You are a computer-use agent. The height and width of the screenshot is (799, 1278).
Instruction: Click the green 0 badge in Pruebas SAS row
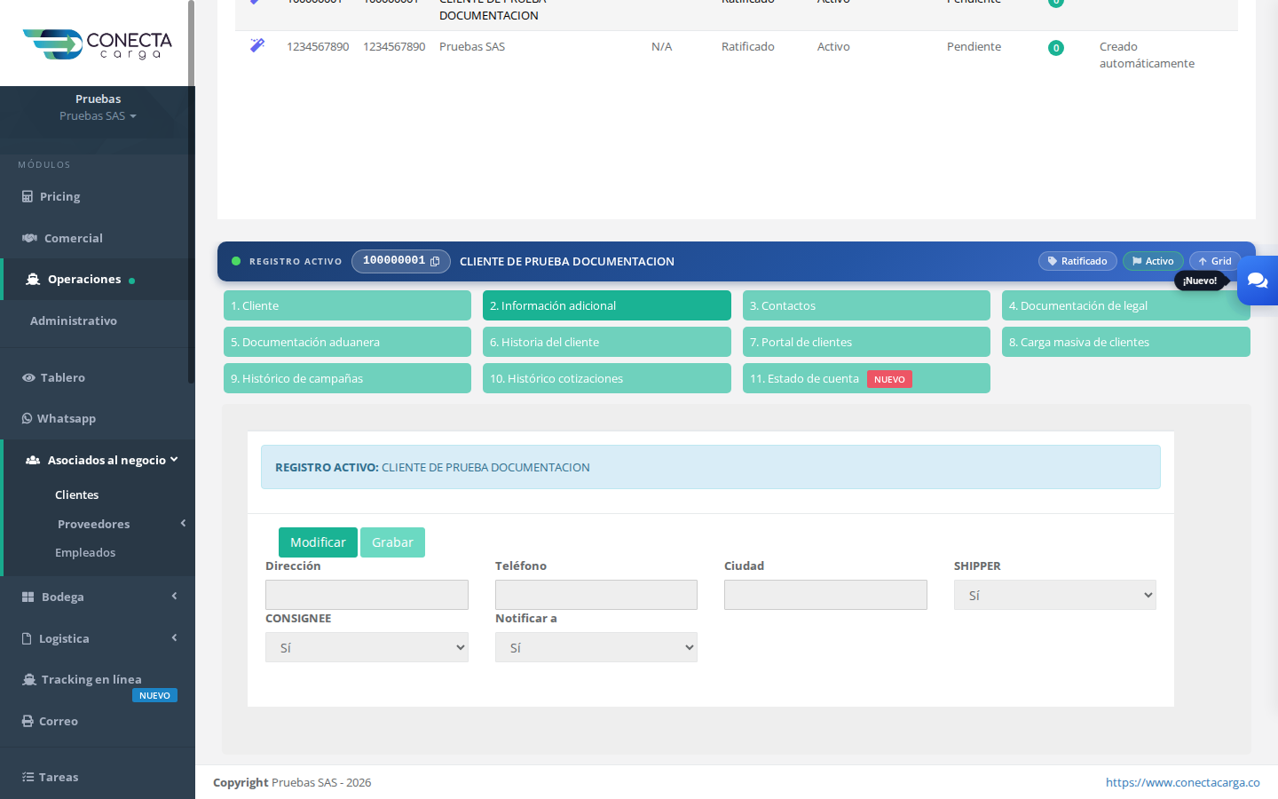1056,48
